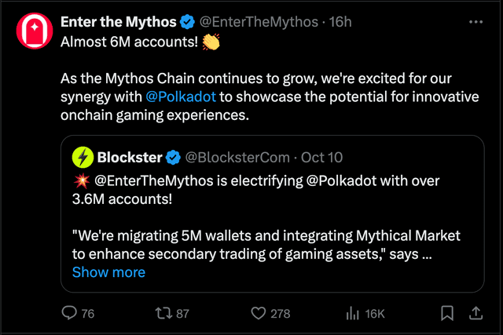Repost this tweet using the retweet icon
This screenshot has width=503, height=335.
coord(163,313)
